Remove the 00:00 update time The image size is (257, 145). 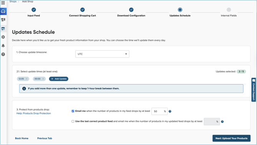pos(43,79)
